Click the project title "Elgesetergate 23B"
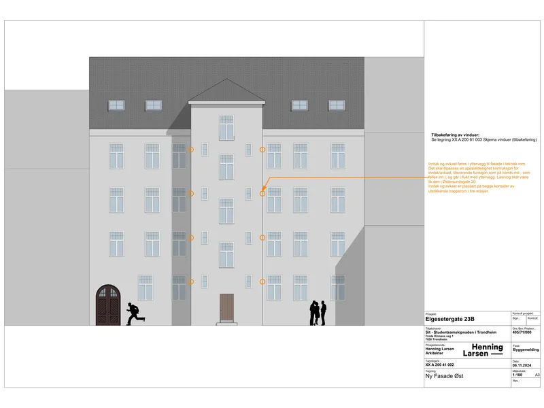The height and width of the screenshot is (408, 544). point(449,319)
